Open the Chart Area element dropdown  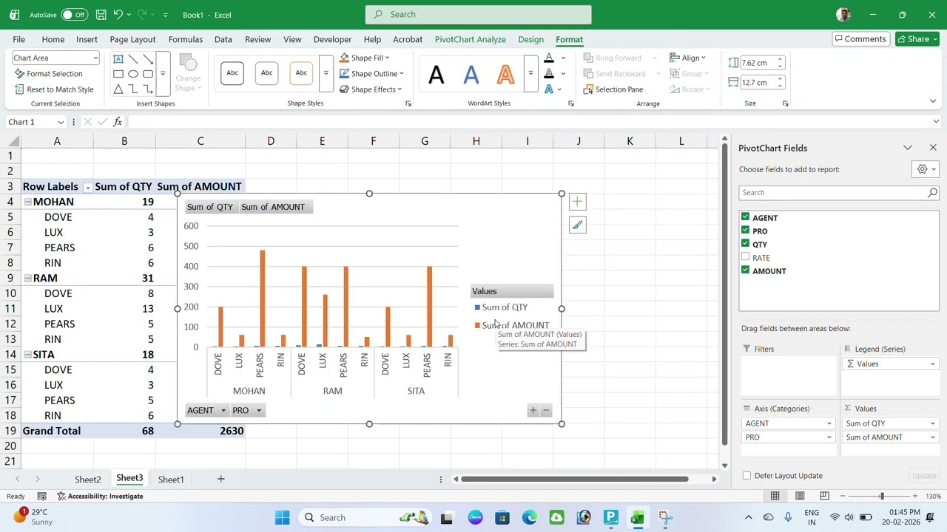click(x=95, y=58)
